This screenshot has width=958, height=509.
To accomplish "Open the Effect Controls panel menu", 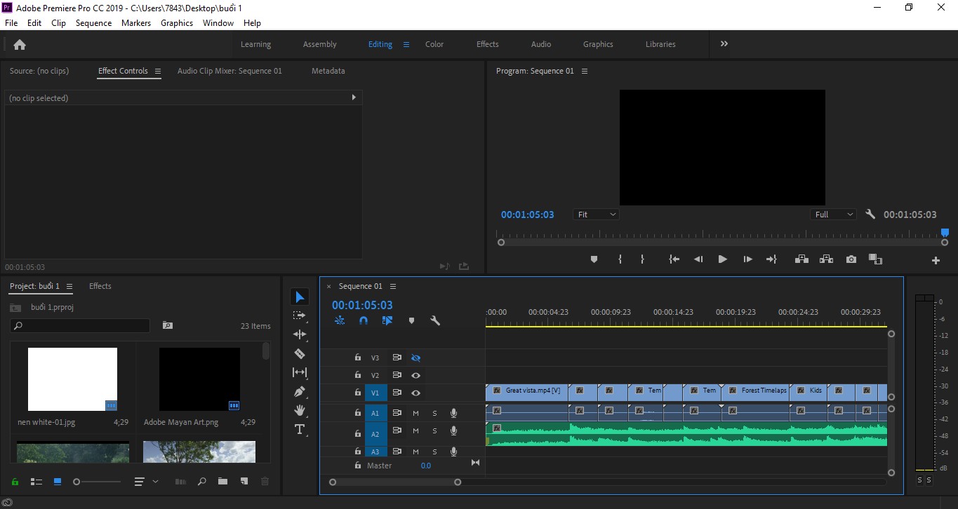I will (x=158, y=71).
